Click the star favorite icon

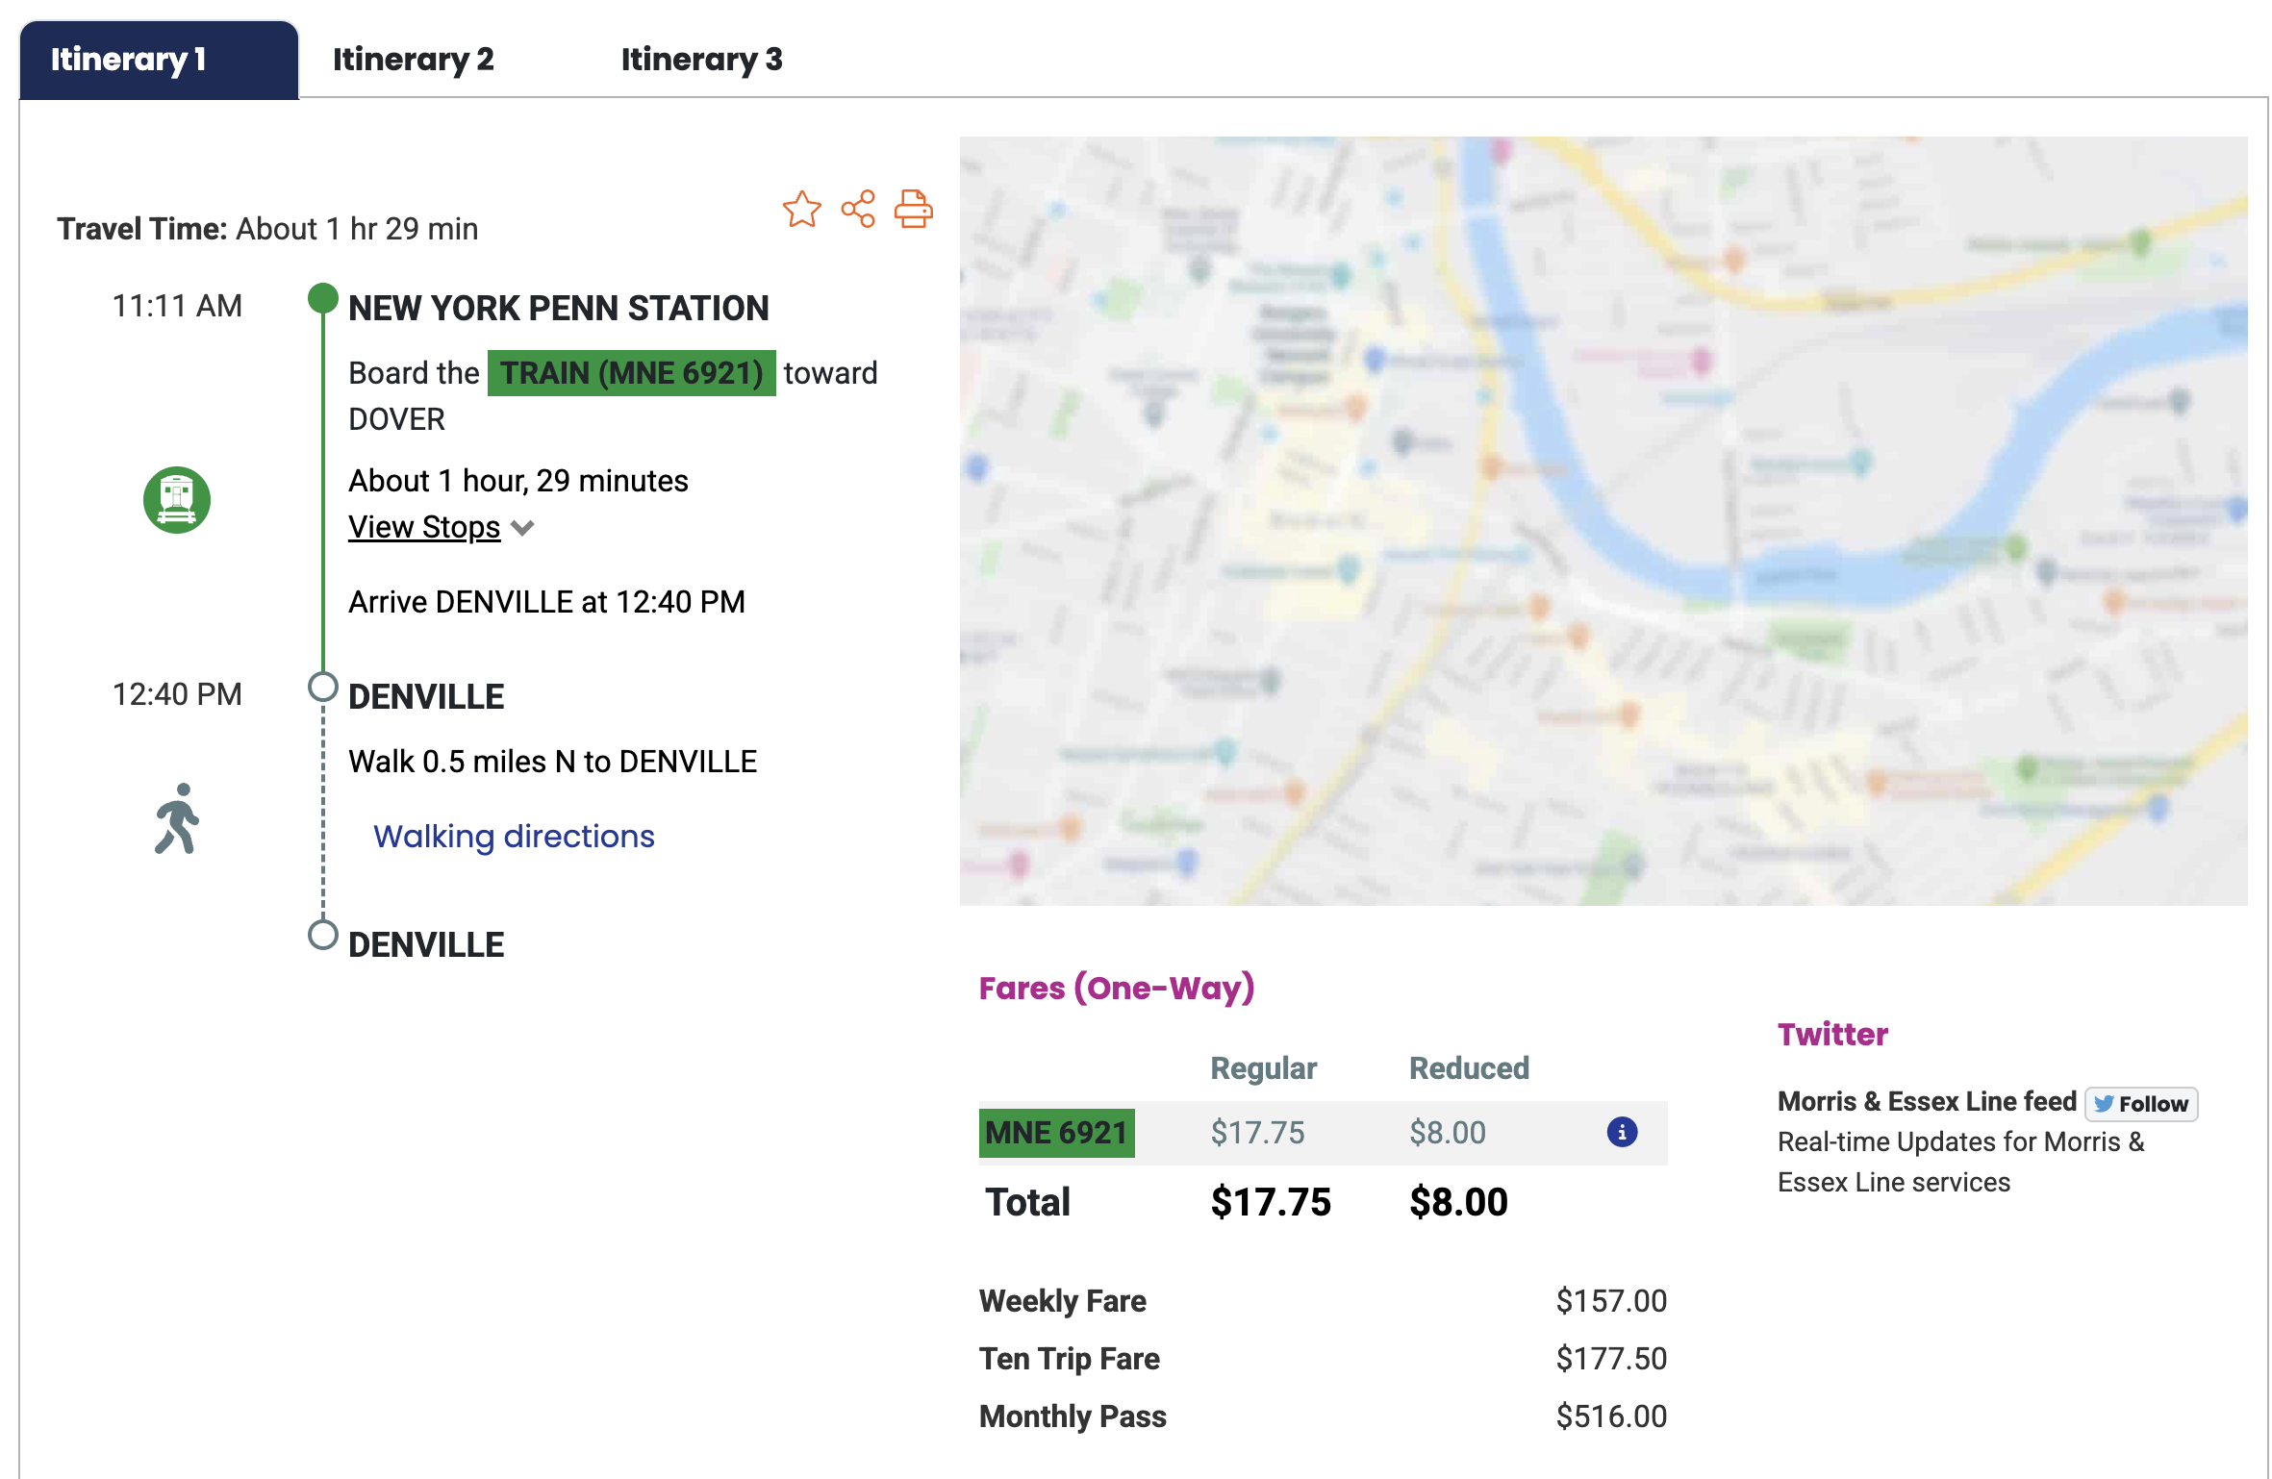click(801, 209)
